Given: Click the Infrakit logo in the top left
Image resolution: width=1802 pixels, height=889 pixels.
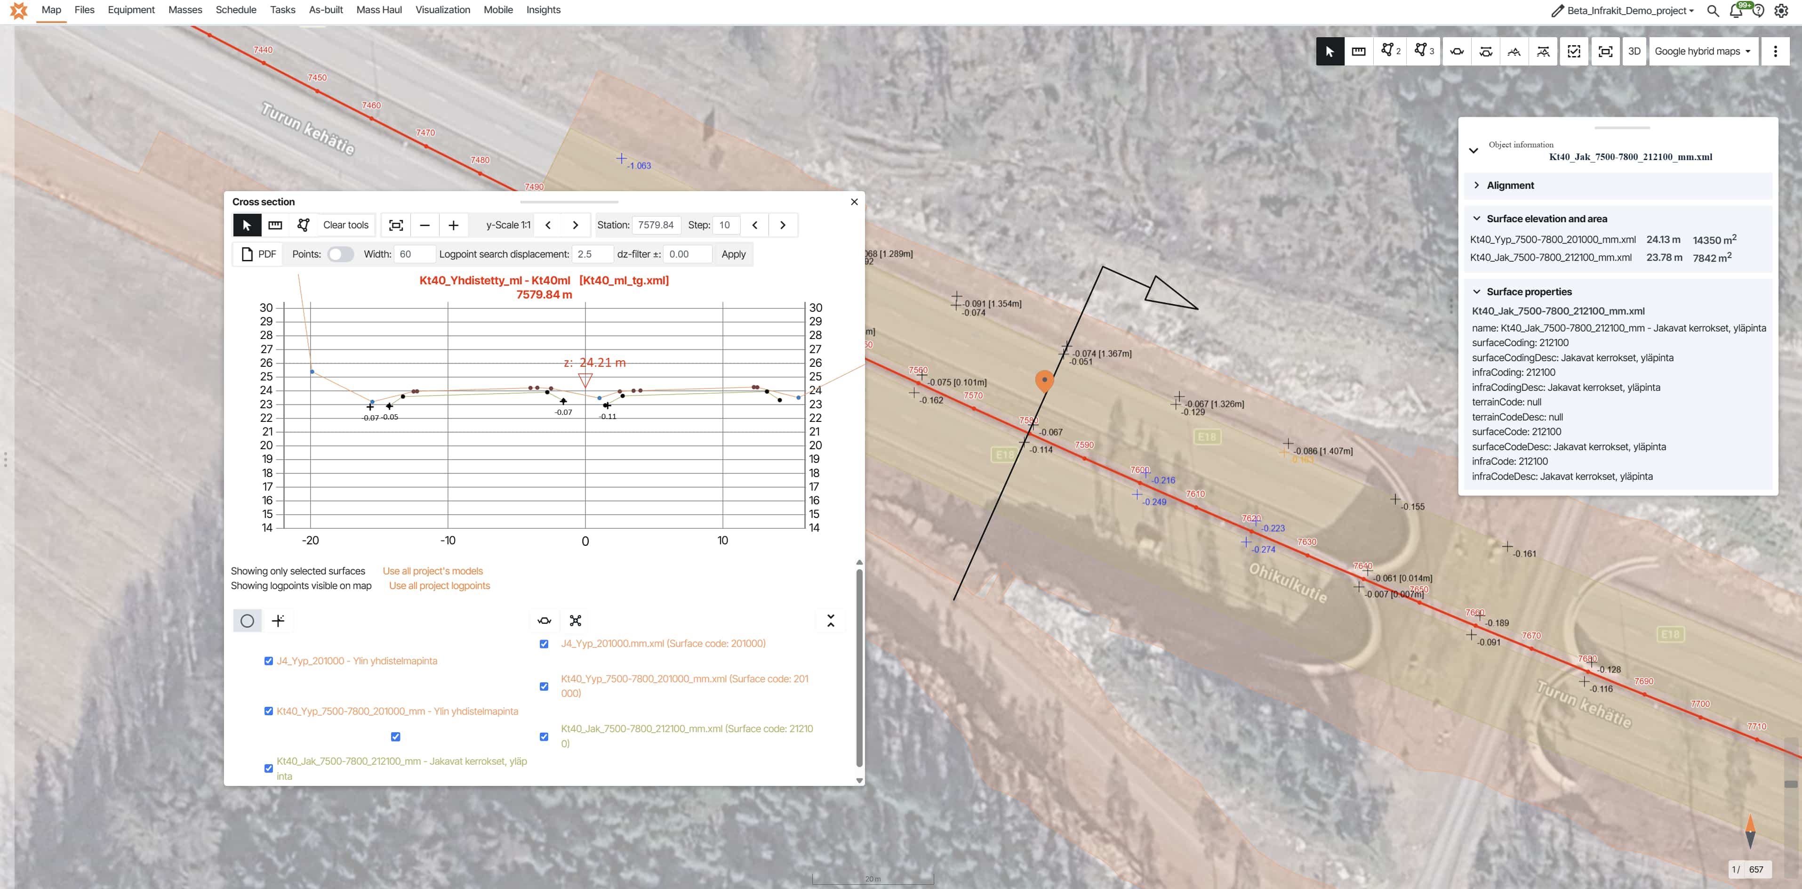Looking at the screenshot, I should [x=18, y=10].
